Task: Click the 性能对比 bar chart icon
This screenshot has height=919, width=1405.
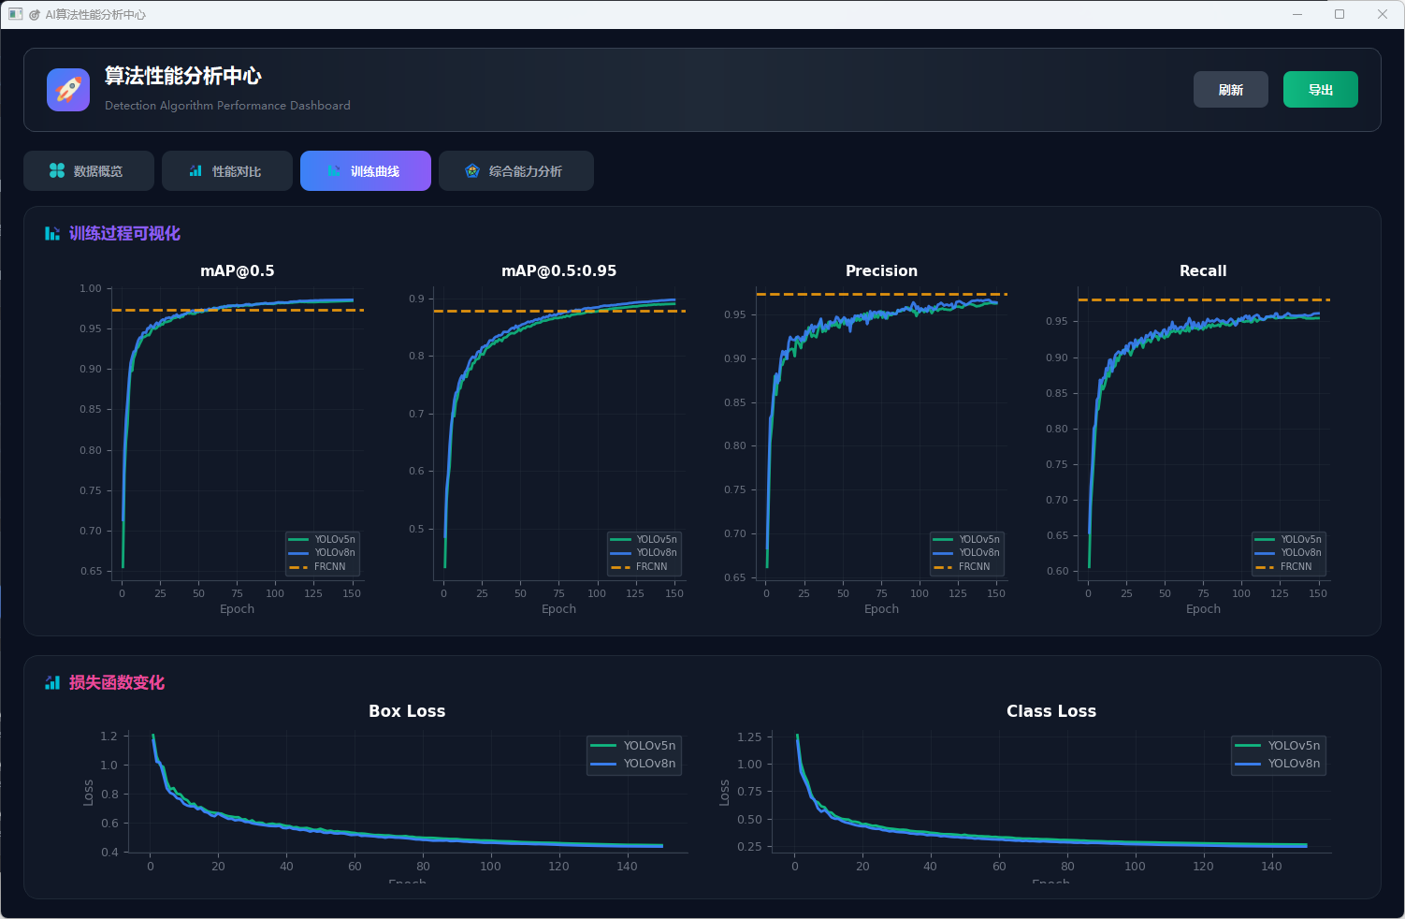Action: click(x=196, y=170)
